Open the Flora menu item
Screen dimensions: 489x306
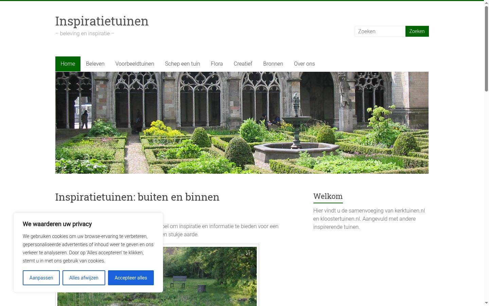click(217, 64)
